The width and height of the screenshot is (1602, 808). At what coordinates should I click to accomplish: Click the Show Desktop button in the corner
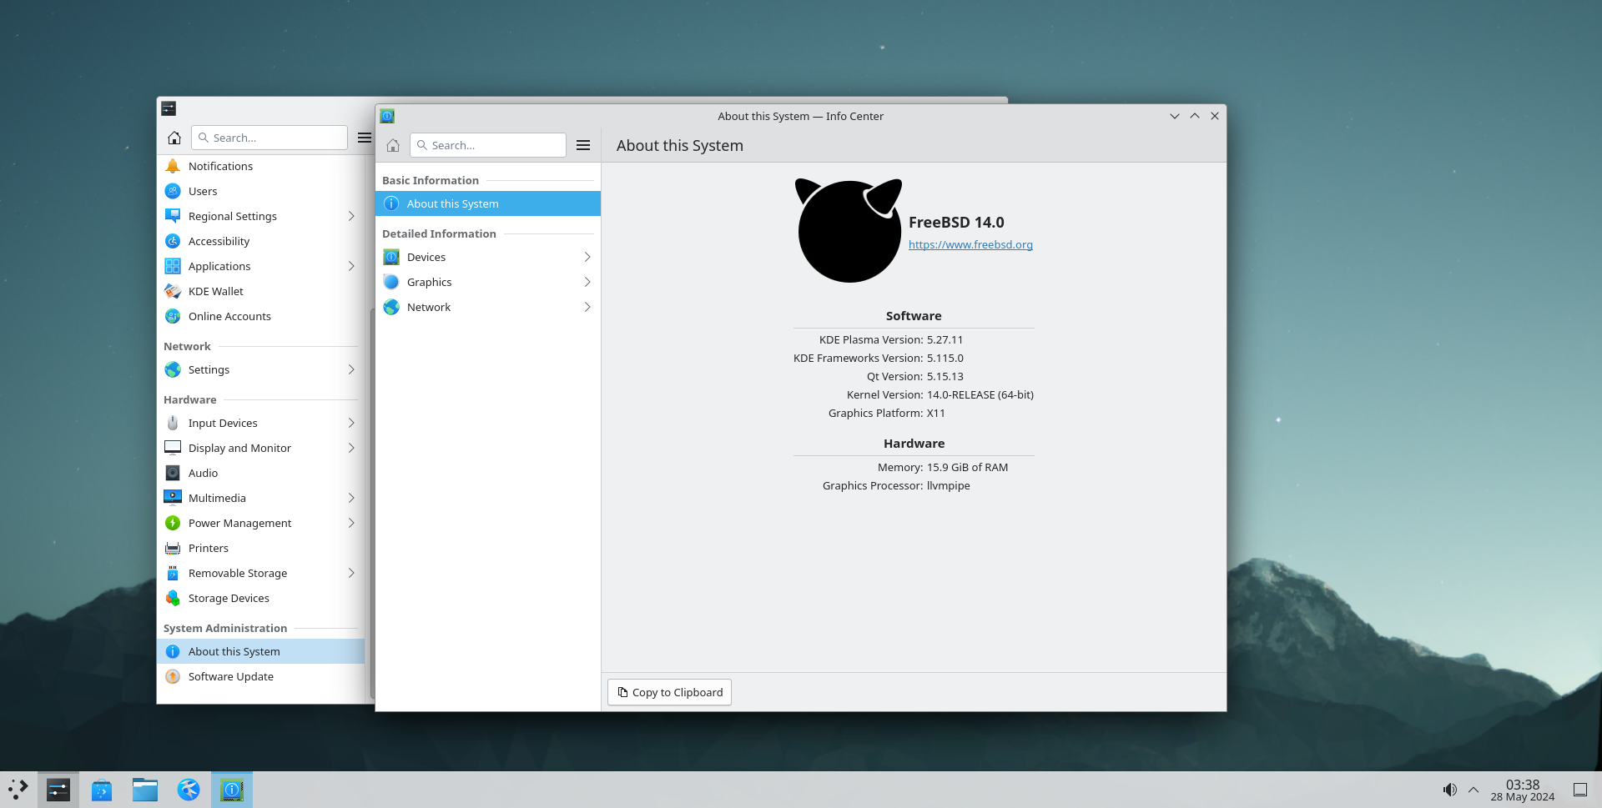1582,789
